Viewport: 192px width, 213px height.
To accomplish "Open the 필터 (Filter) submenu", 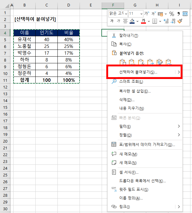I will (x=145, y=126).
